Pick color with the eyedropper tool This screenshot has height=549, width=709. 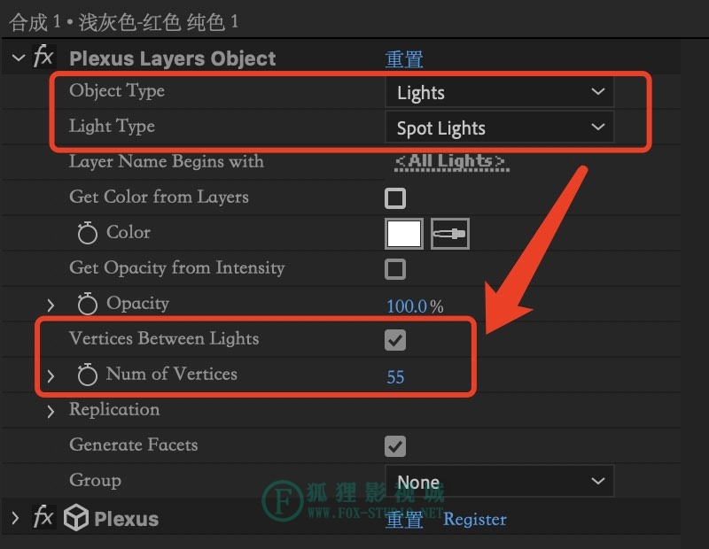[450, 234]
